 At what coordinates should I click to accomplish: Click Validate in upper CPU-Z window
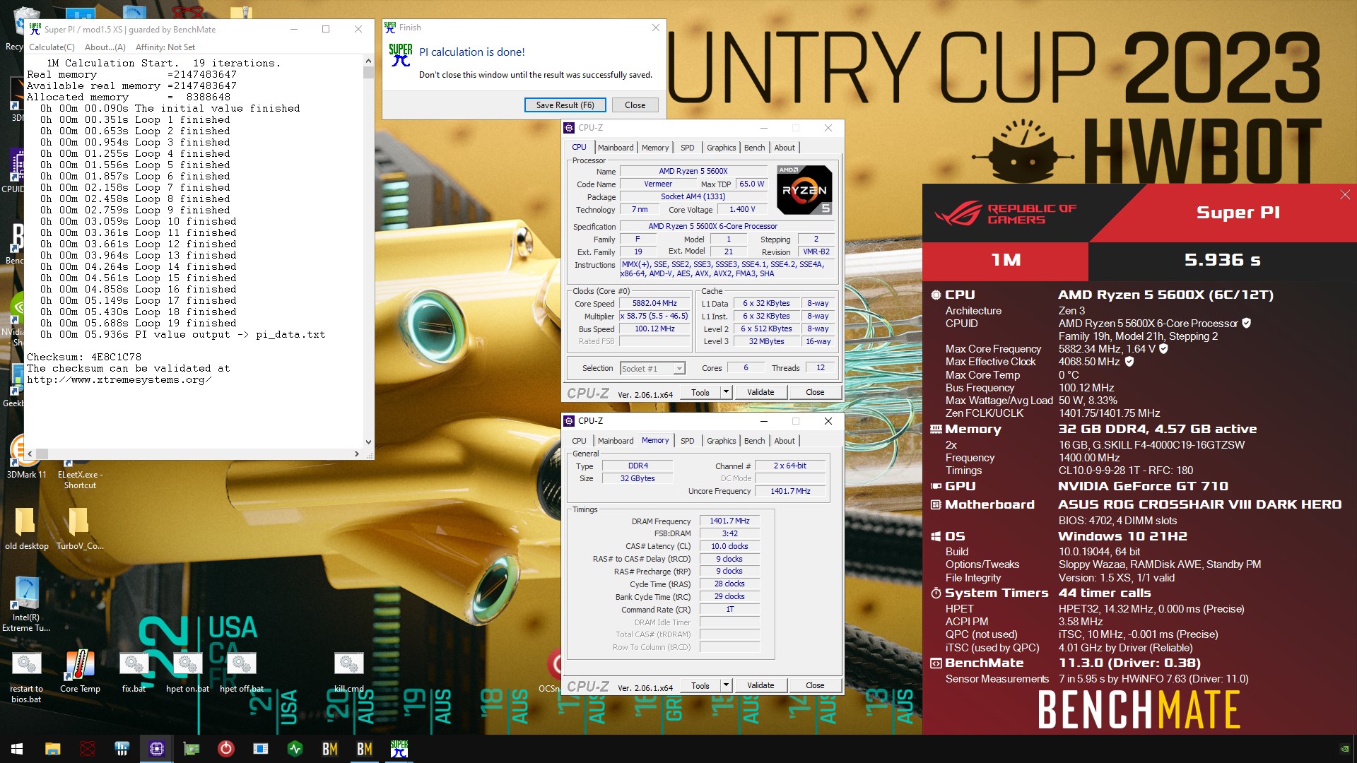[x=760, y=392]
